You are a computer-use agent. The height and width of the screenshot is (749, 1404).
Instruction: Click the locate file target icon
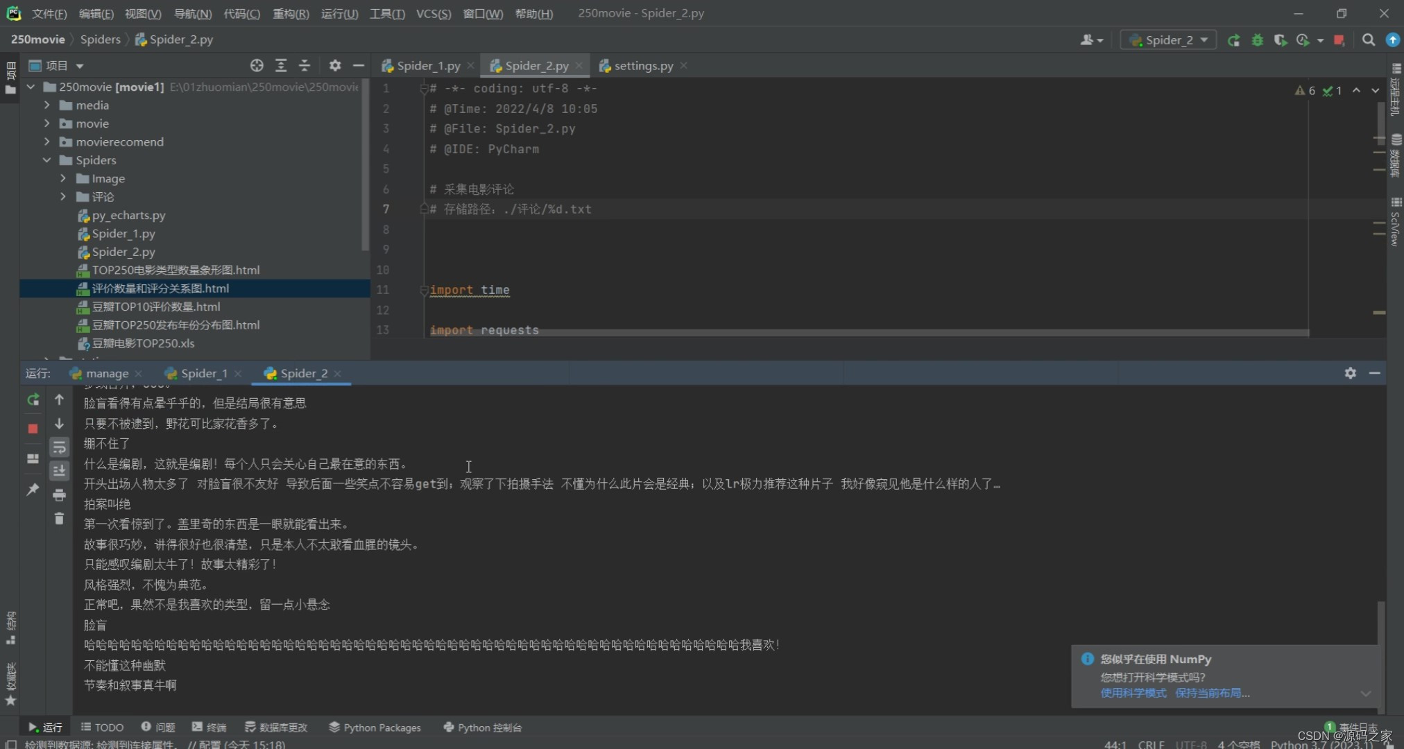click(257, 65)
